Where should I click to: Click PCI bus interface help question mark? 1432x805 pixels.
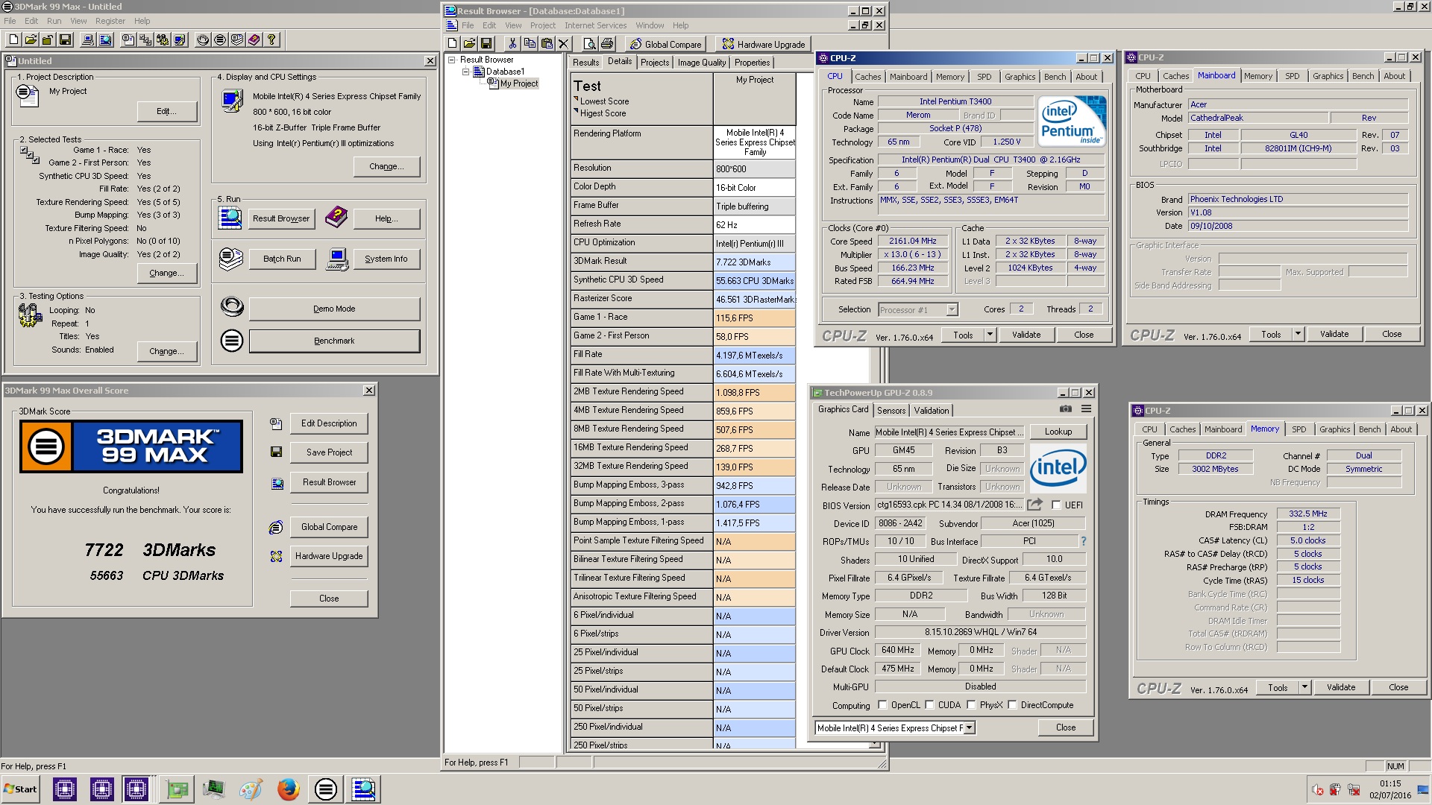coord(1084,541)
